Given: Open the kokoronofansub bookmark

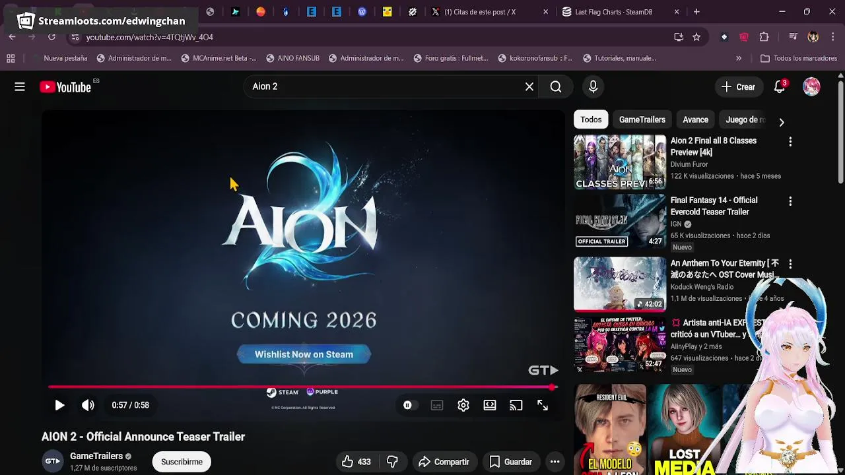Looking at the screenshot, I should click(535, 58).
